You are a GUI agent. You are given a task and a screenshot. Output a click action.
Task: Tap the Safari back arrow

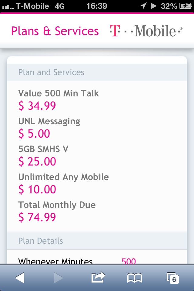[20, 278]
